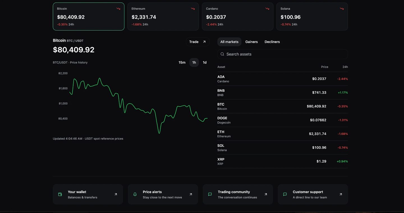Click the SOL Solana row in market list
Viewport: 404px width, 213px height.
[x=283, y=147]
